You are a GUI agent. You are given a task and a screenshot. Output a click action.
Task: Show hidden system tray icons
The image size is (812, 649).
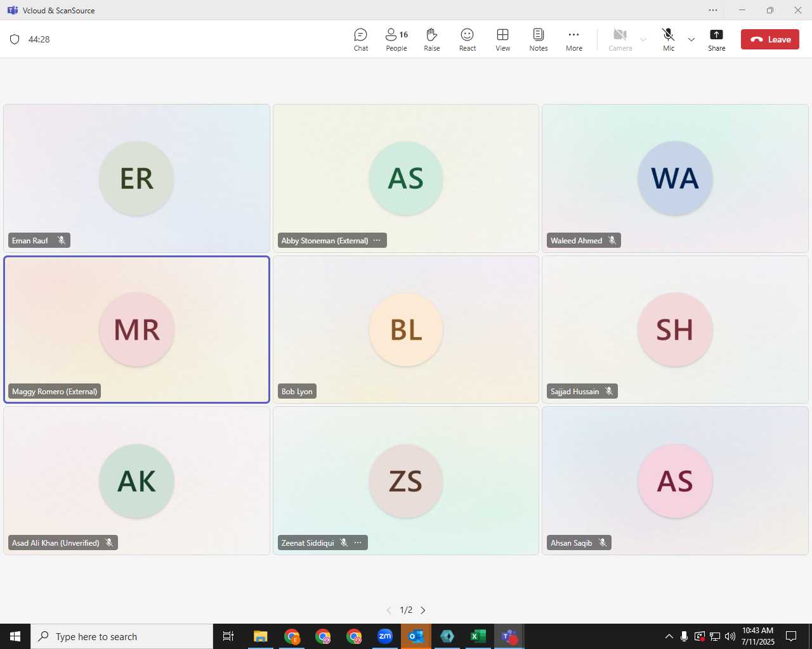click(x=669, y=636)
